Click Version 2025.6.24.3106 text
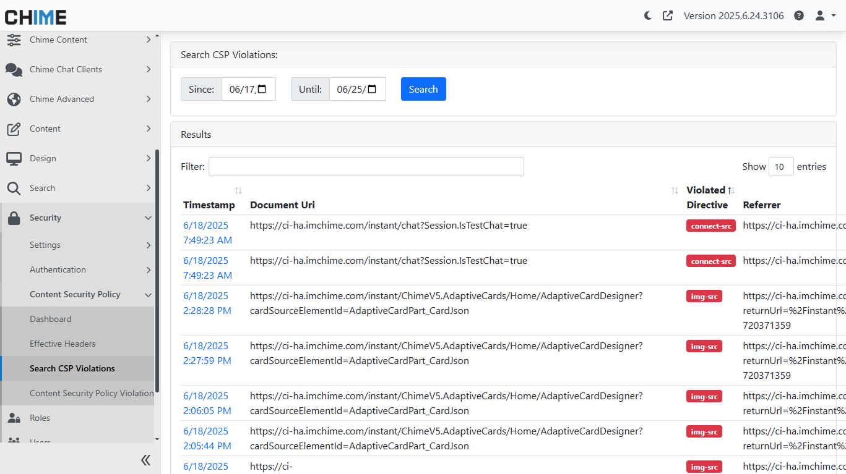846x474 pixels. point(733,15)
